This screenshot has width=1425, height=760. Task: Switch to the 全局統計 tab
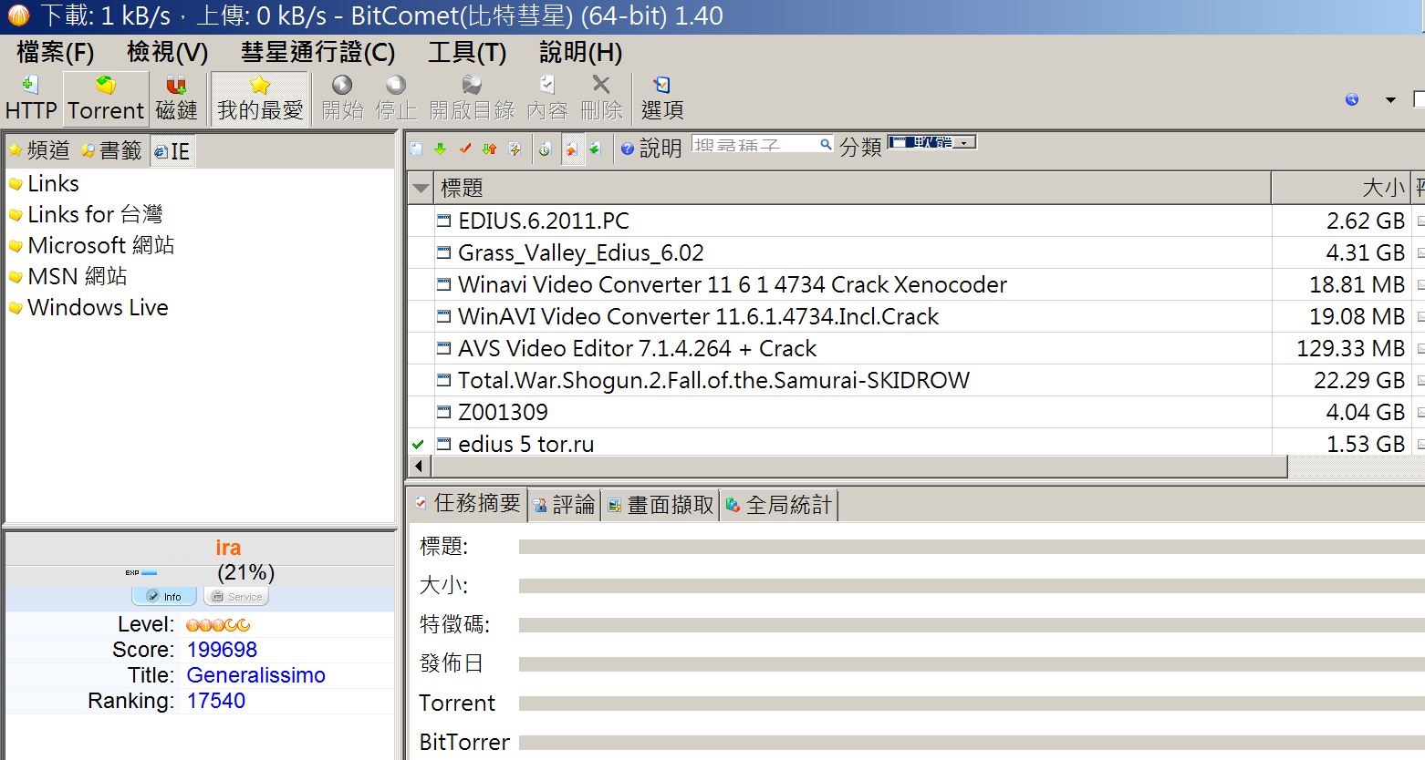(x=779, y=505)
